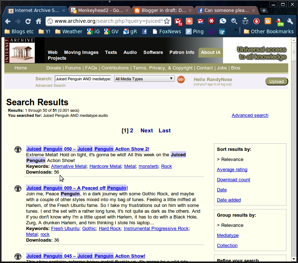Group results by Mediatype
Image resolution: width=298 pixels, height=263 pixels.
click(228, 236)
